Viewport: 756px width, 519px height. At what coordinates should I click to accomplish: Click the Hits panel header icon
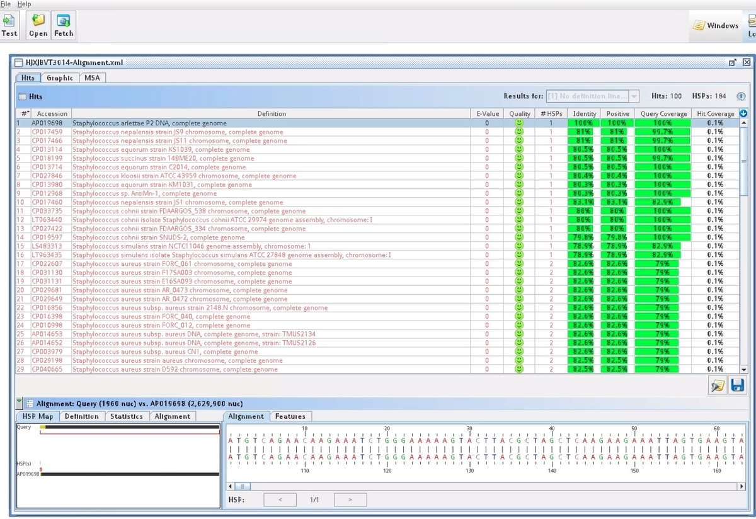(x=23, y=97)
